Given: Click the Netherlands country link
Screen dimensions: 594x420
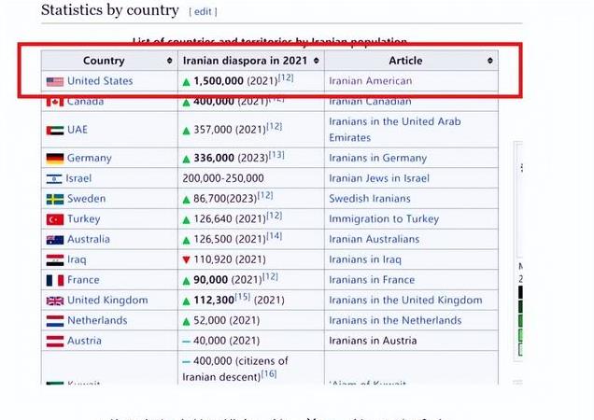Looking at the screenshot, I should 97,321.
